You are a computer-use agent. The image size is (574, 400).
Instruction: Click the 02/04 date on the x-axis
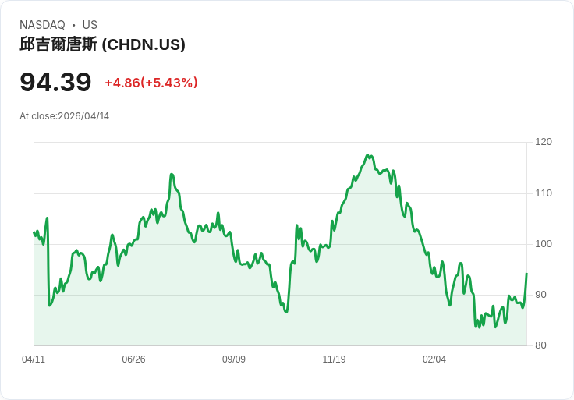tap(434, 359)
